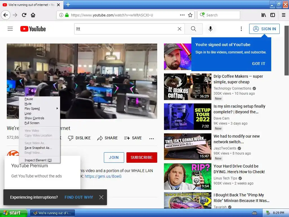Click the red SUBSCRIBE button

coord(142,157)
